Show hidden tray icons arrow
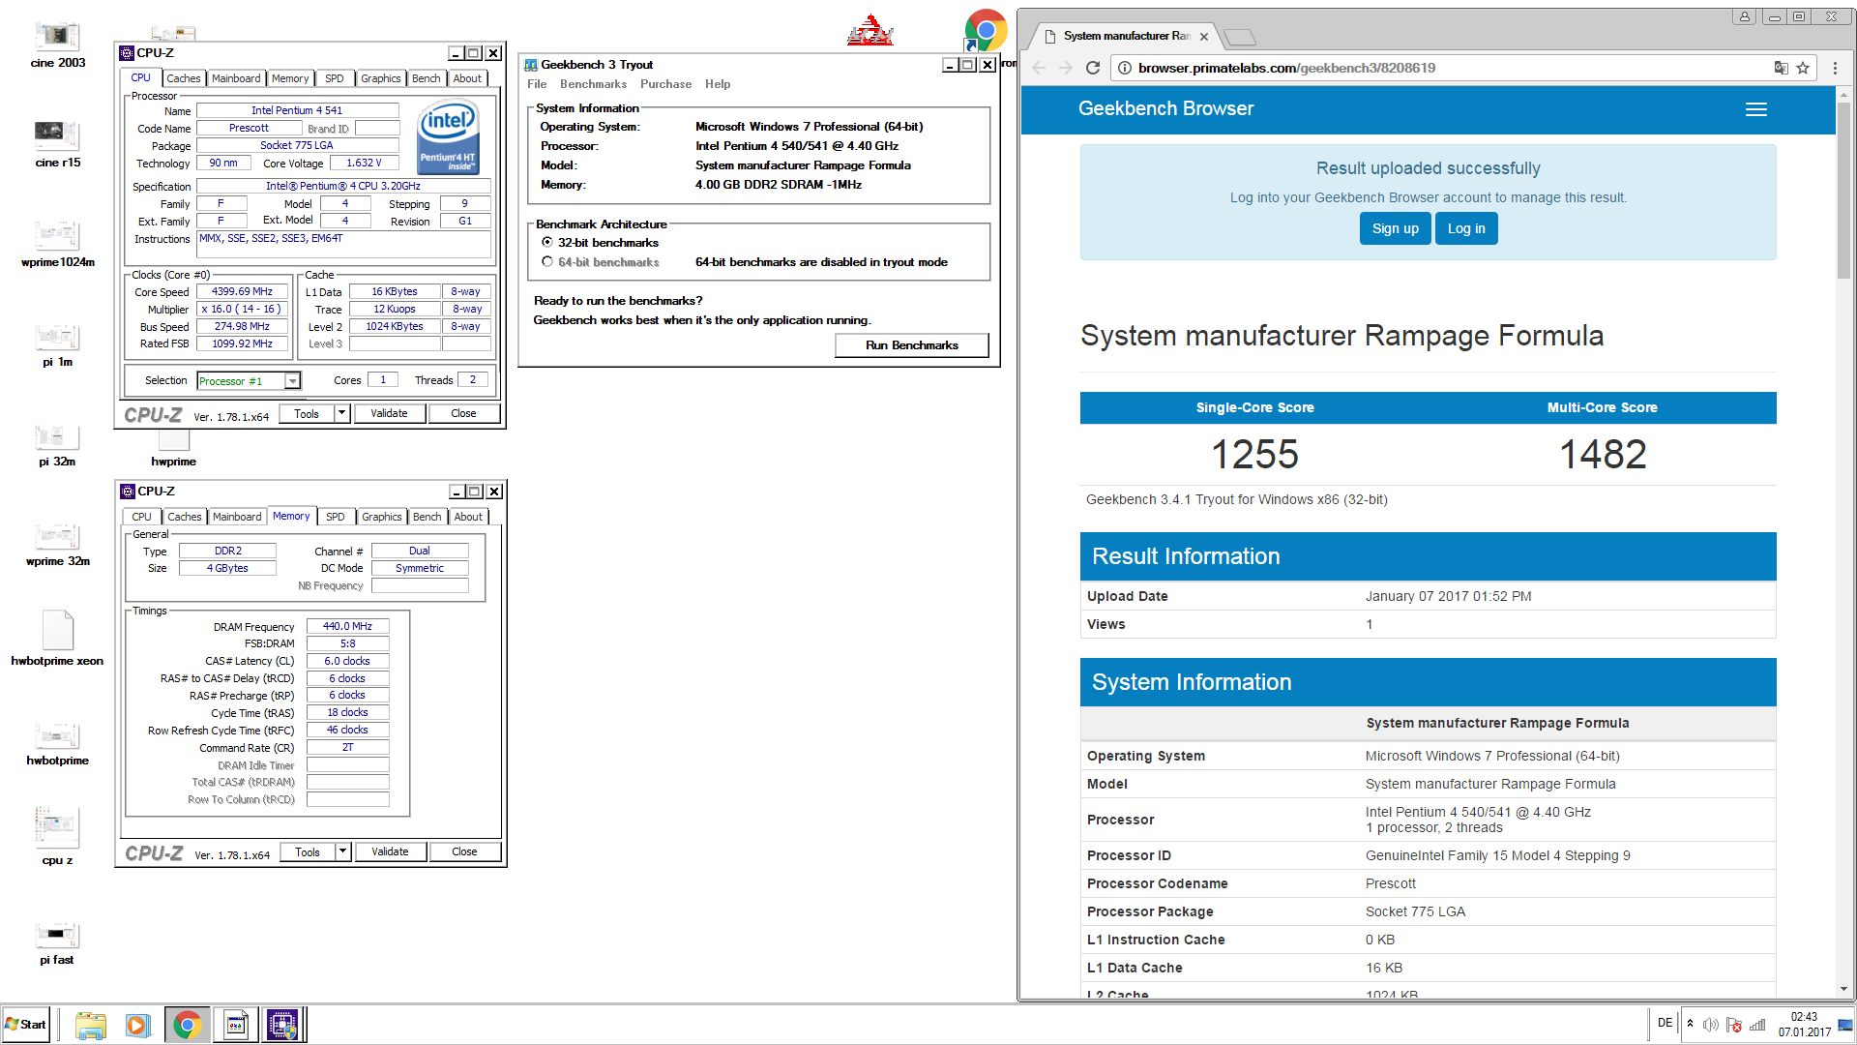This screenshot has height=1045, width=1857. [1690, 1024]
